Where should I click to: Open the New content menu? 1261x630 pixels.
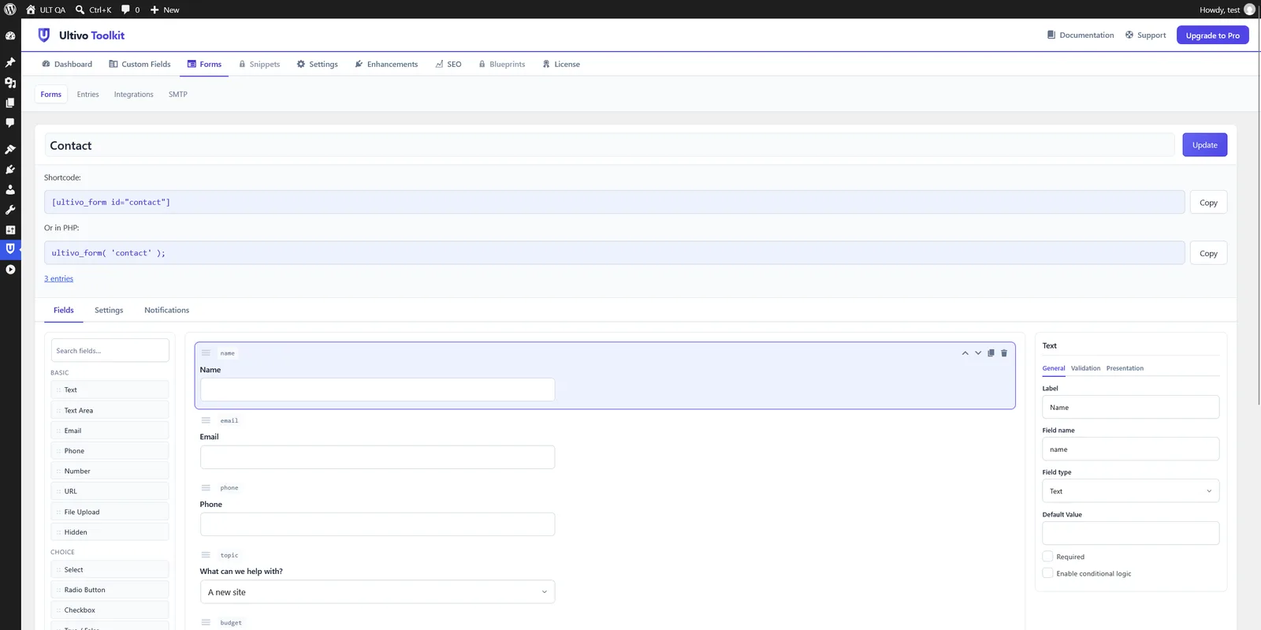pyautogui.click(x=165, y=9)
